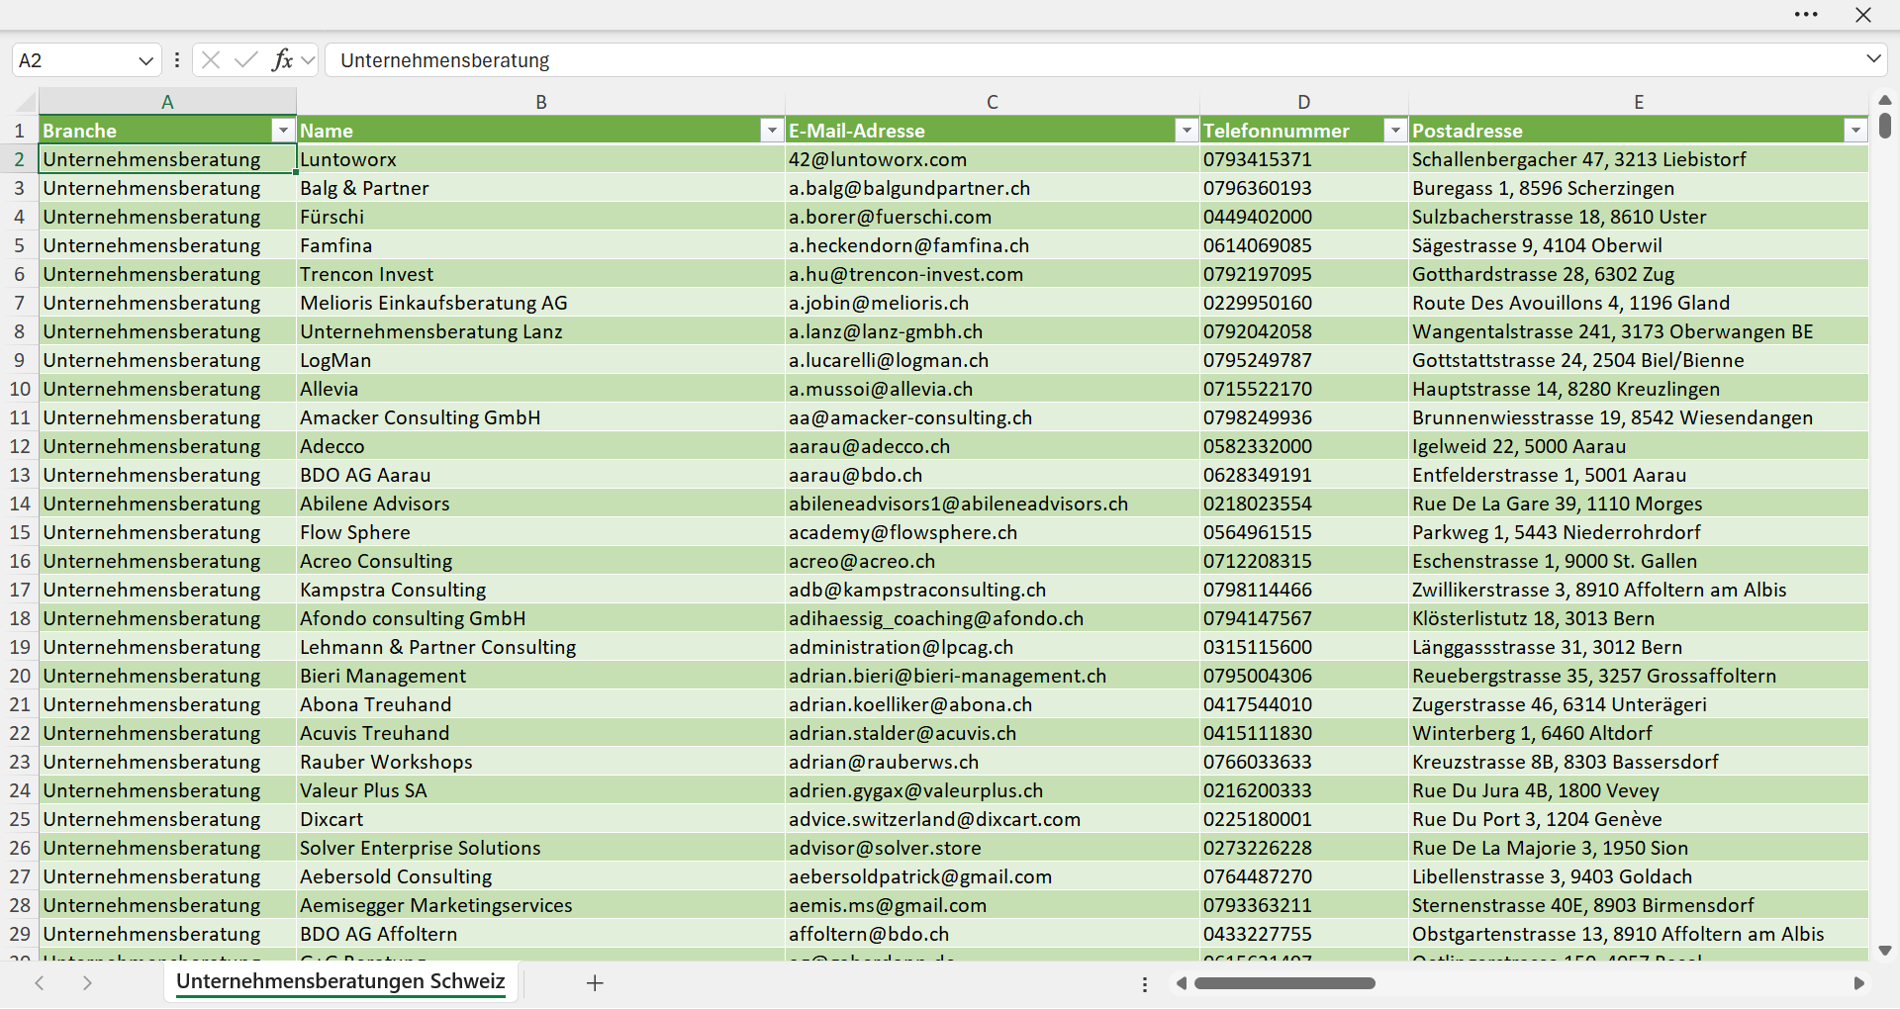
Task: Select phone number 0798114466
Action: (1304, 590)
